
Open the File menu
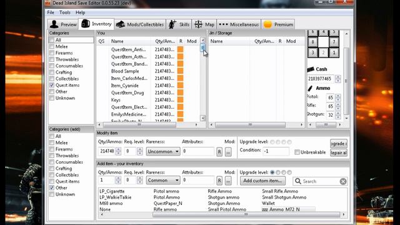(51, 12)
